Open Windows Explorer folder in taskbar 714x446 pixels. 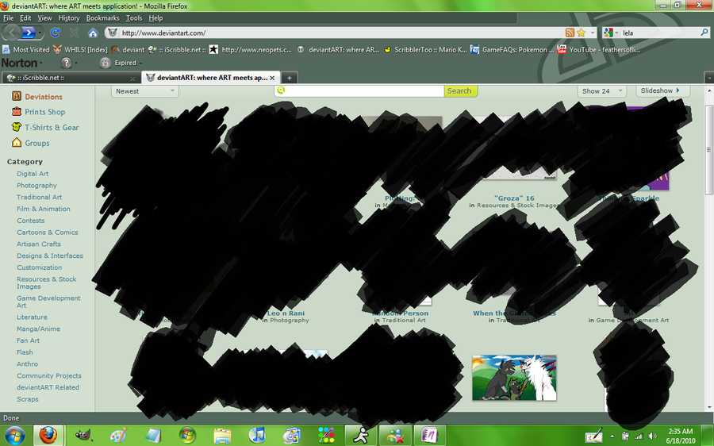[x=223, y=436]
